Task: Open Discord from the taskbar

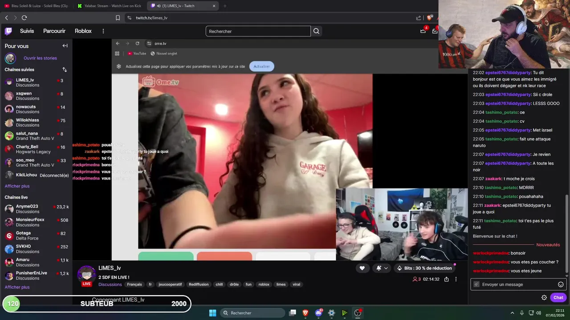Action: pos(318,313)
